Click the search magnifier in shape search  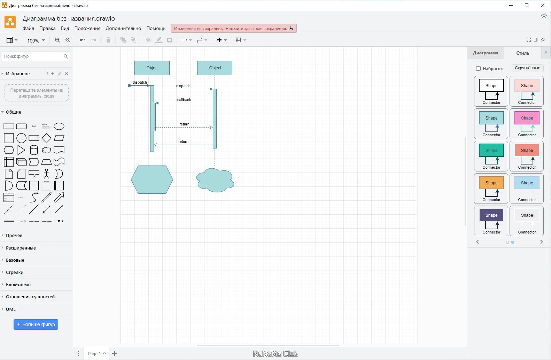click(65, 56)
